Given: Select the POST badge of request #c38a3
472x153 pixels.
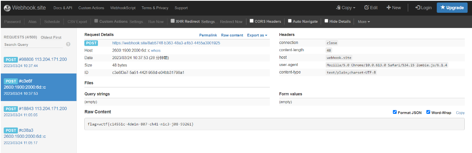Looking at the screenshot, I should tap(10, 131).
